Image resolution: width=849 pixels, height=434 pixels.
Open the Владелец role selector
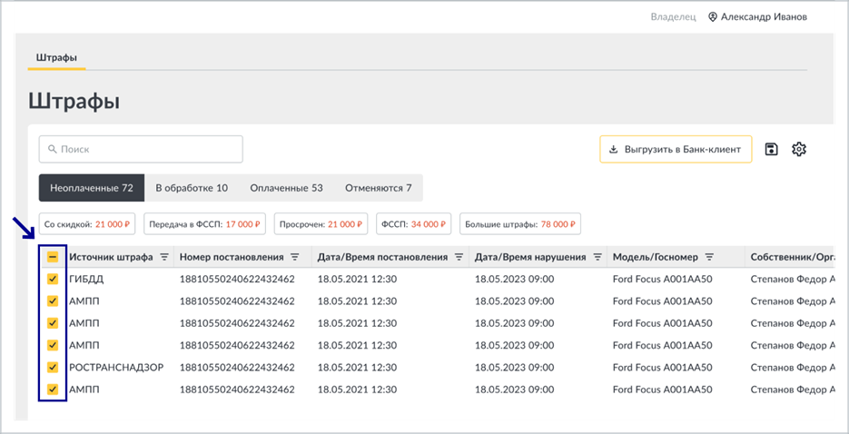pyautogui.click(x=673, y=16)
